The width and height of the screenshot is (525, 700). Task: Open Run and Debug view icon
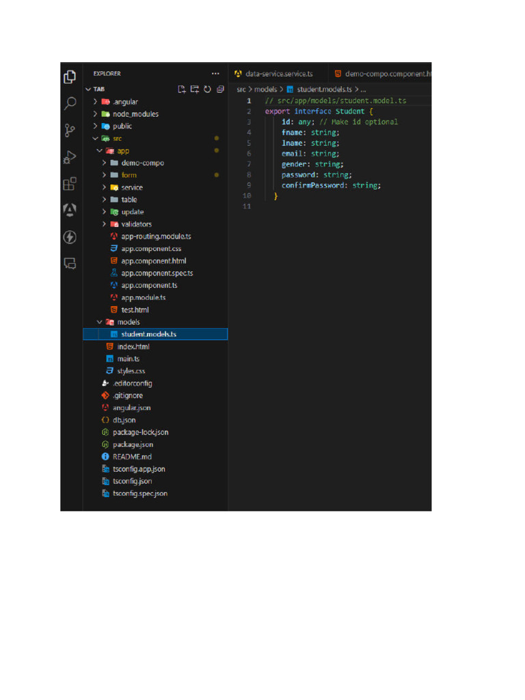pos(70,157)
